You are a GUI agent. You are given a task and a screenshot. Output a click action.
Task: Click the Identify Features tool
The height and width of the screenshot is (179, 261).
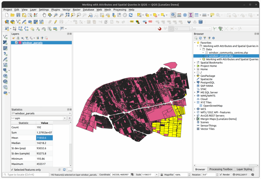(x=173, y=15)
